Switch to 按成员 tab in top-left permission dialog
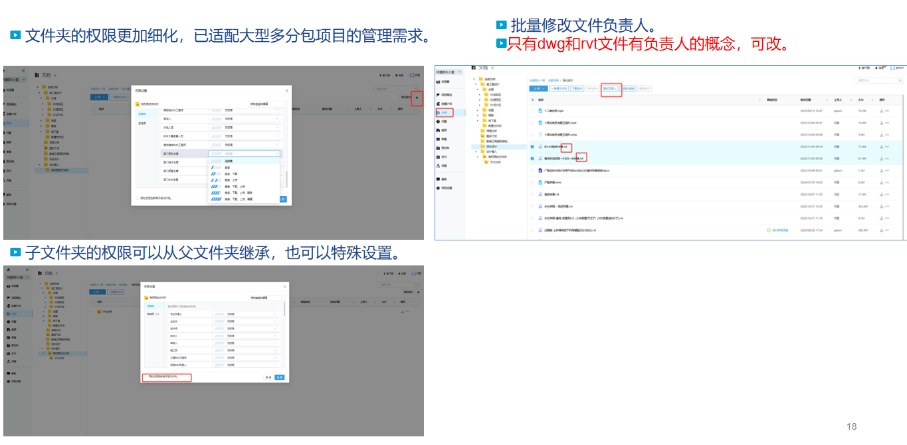907x445 pixels. (142, 124)
